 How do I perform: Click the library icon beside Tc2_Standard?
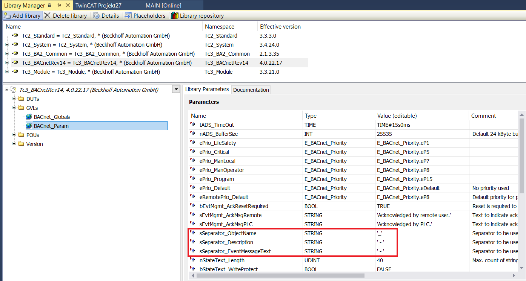point(15,36)
